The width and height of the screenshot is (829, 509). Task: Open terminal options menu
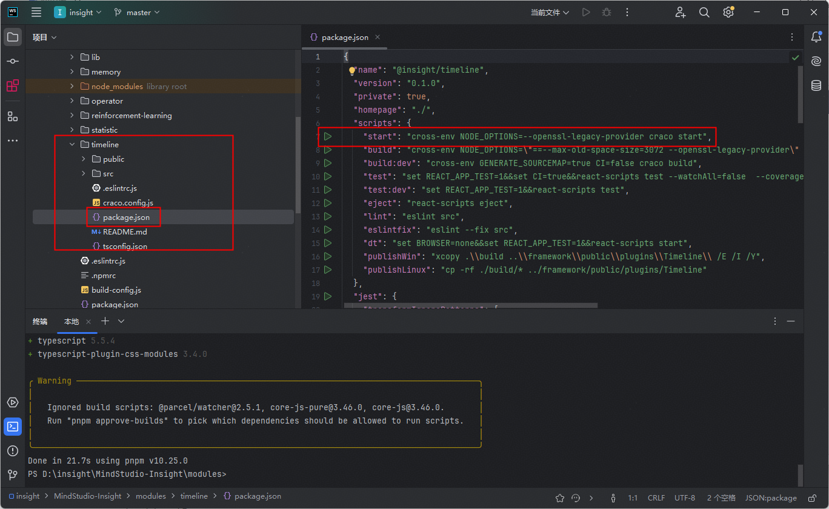click(x=774, y=321)
